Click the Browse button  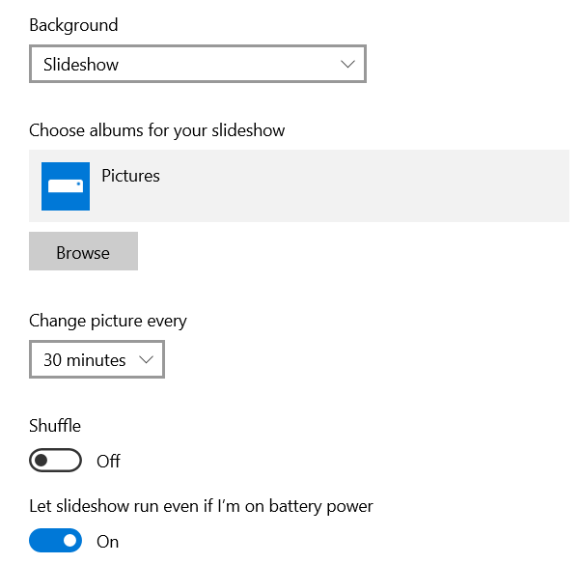click(x=83, y=251)
